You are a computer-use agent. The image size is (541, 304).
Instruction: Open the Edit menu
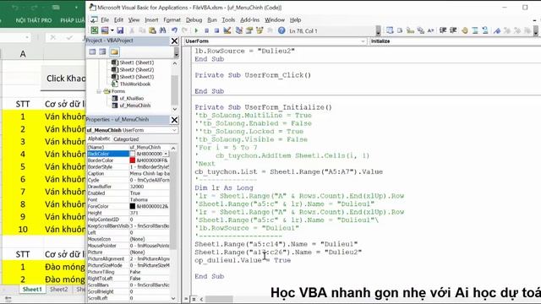(118, 20)
